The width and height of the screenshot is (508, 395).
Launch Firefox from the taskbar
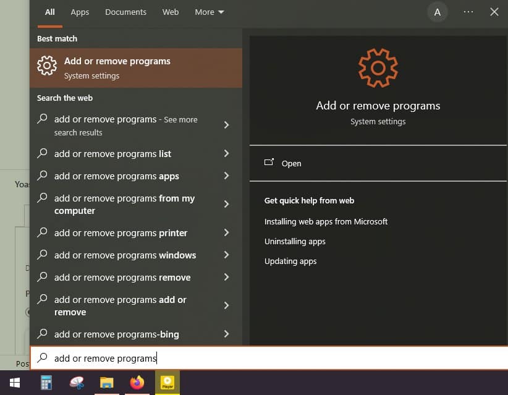coord(137,383)
